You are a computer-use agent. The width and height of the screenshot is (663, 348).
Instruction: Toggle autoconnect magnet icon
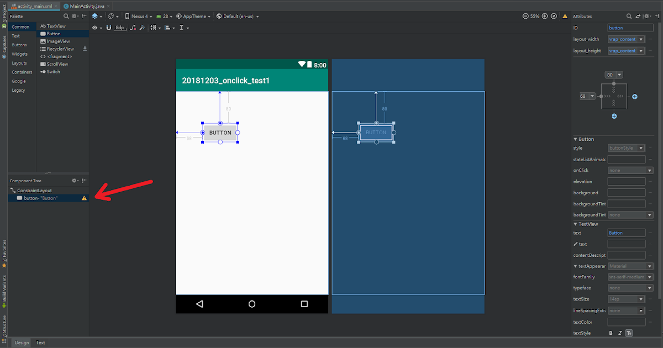[108, 28]
